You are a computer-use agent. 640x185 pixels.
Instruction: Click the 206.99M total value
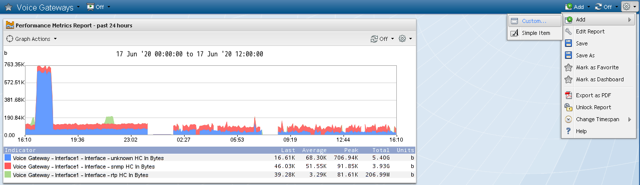378,175
